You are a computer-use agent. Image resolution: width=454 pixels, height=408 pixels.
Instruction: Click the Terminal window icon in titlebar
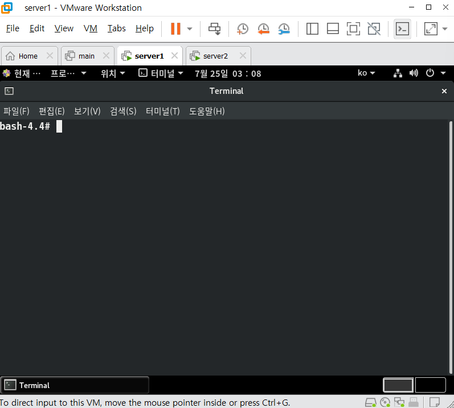pyautogui.click(x=9, y=91)
